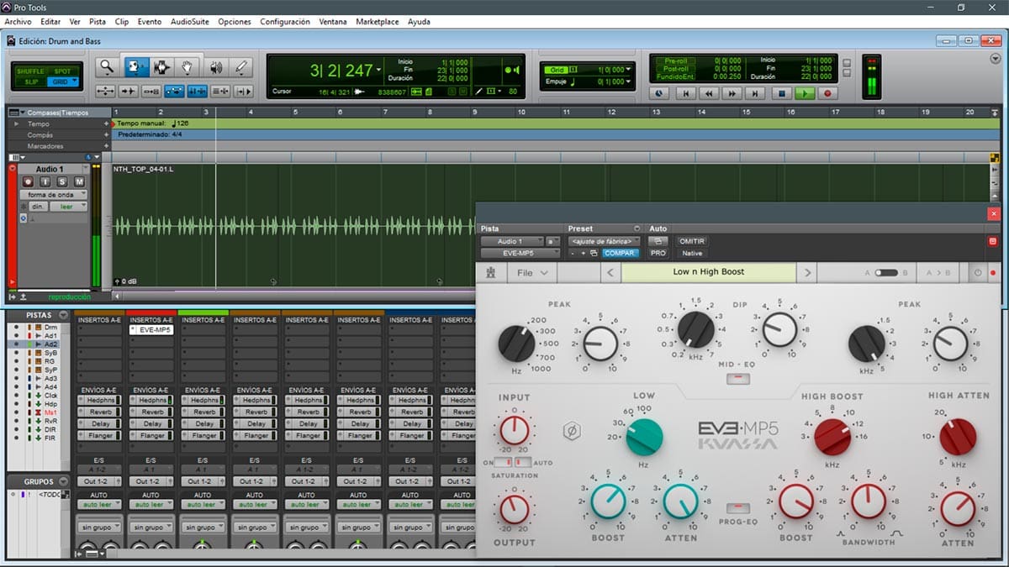
Task: Go to previous preset in EVE-MP5
Action: 610,272
